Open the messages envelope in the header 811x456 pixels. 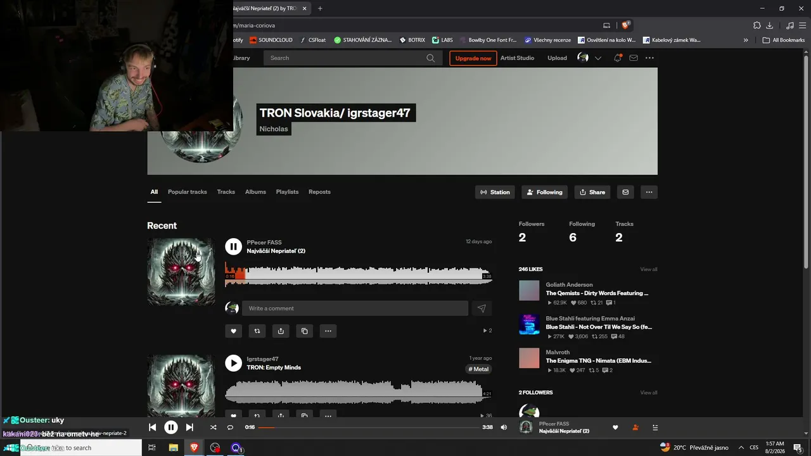pos(634,58)
